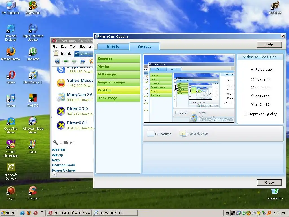Select the 640x480 video size
Viewport: 289px width, 217px height.
[x=252, y=104]
